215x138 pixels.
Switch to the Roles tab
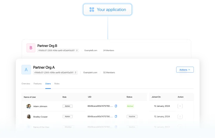(57, 84)
